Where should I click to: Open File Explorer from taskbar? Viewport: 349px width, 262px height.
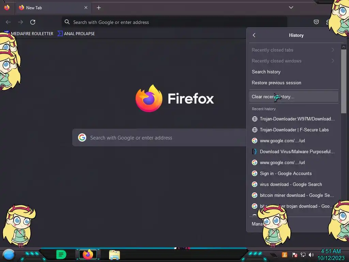tap(115, 254)
